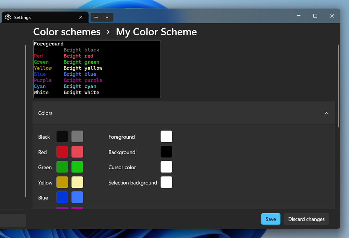
Task: Click the gear icon on the Settings tab
Action: click(x=8, y=17)
